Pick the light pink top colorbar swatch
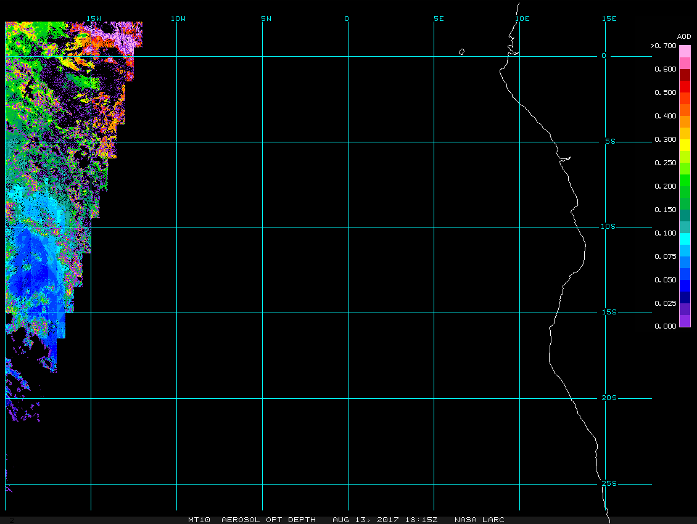 tap(685, 51)
